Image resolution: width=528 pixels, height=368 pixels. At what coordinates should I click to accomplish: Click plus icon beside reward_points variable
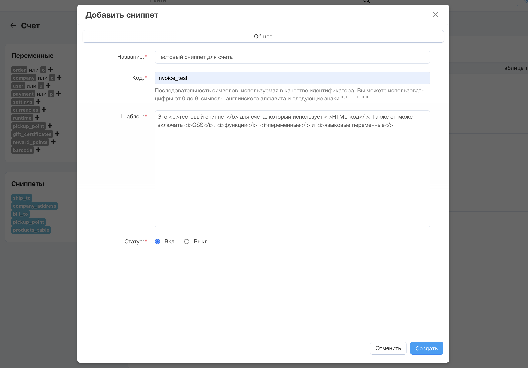pos(53,142)
